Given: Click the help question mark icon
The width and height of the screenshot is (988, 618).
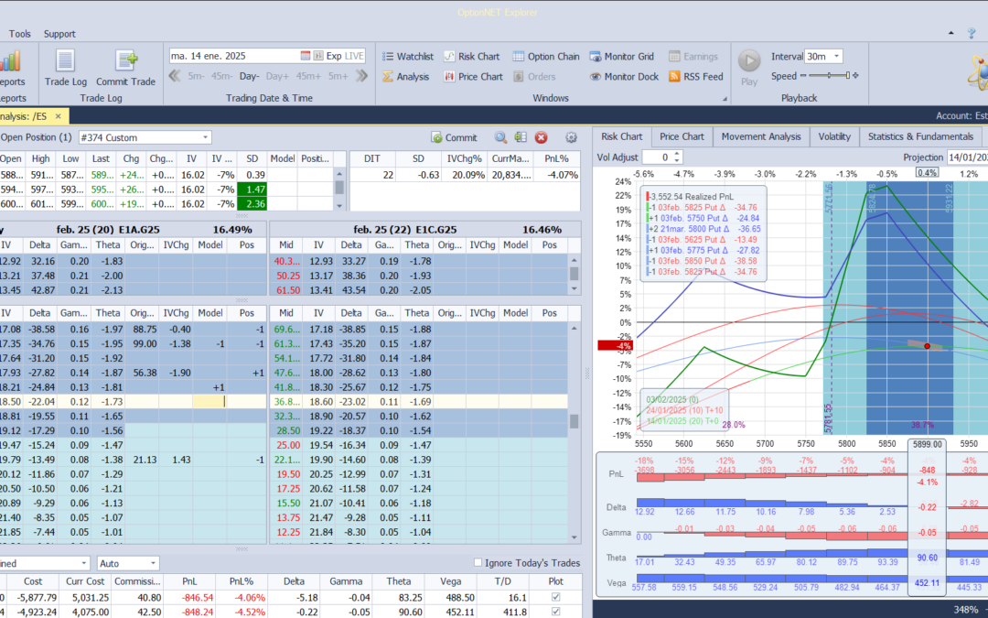Looking at the screenshot, I should (972, 34).
